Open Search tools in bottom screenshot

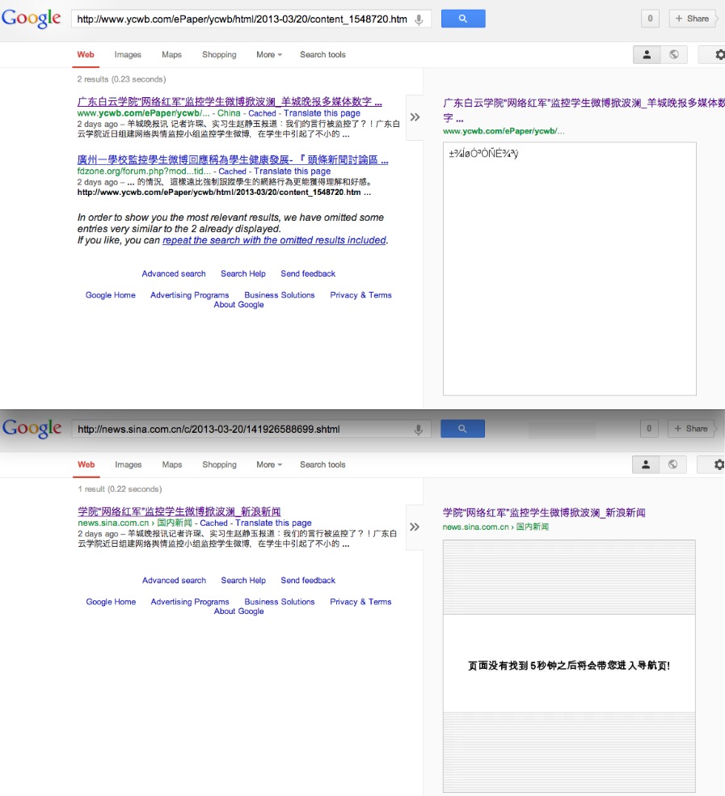click(322, 464)
